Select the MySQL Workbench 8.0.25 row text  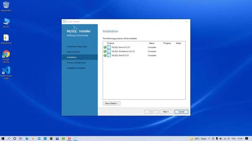[x=123, y=51]
